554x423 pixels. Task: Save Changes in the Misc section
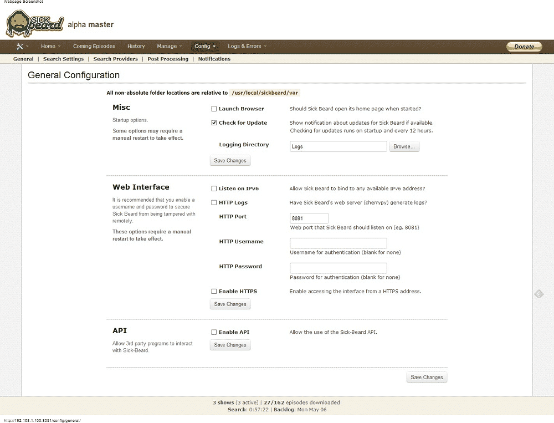tap(230, 161)
